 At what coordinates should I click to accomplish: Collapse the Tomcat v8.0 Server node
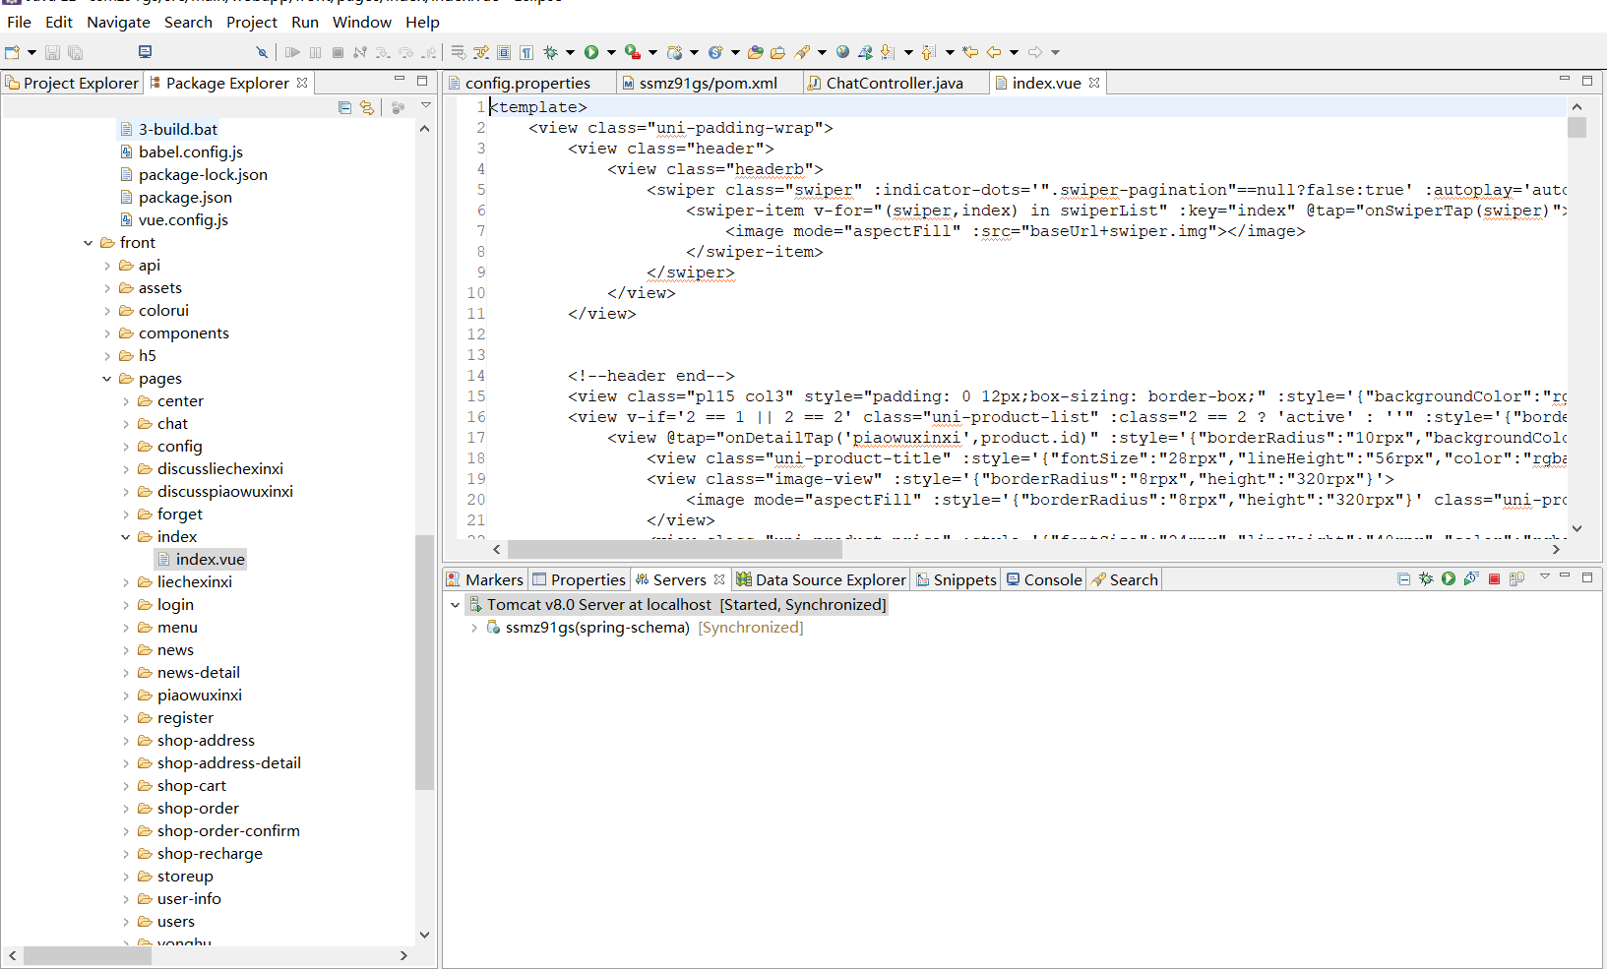[x=455, y=604]
